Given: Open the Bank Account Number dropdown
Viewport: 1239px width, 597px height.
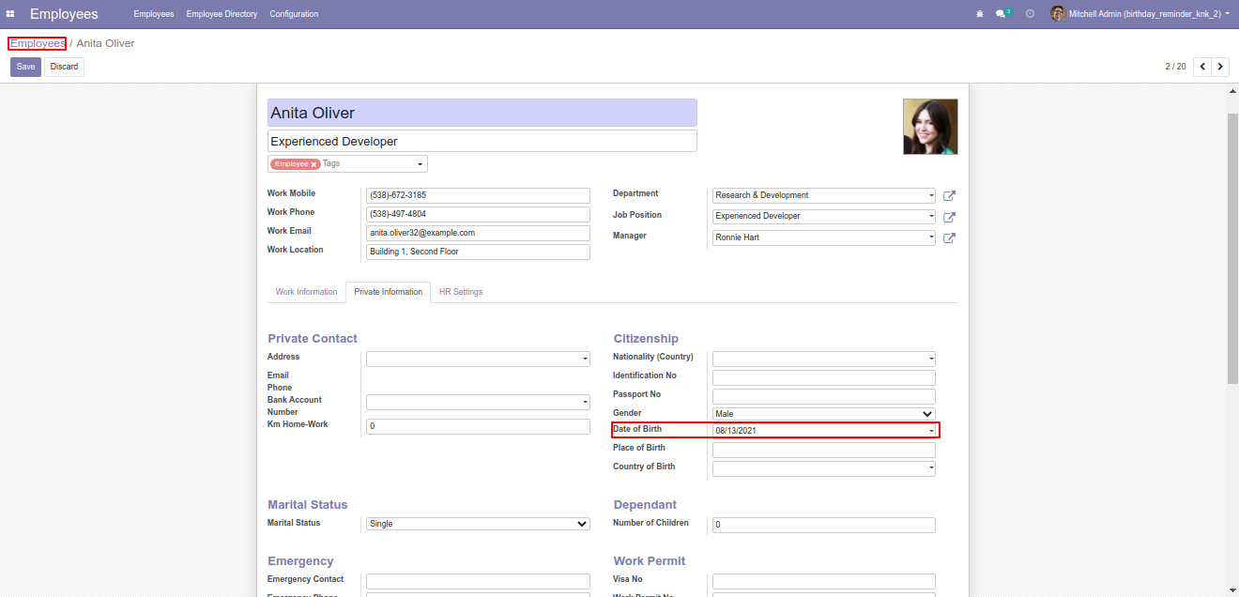Looking at the screenshot, I should click(478, 402).
